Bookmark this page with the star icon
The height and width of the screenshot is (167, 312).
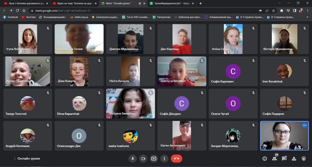click(x=273, y=10)
